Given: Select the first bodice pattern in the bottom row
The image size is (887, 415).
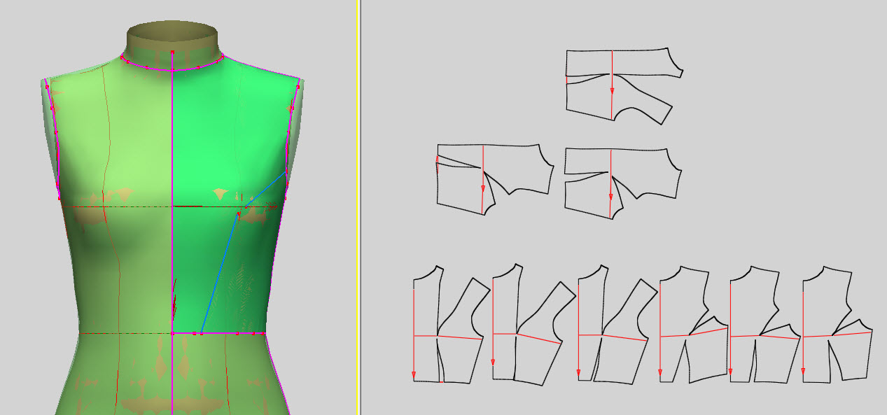Looking at the screenshot, I should click(x=451, y=324).
